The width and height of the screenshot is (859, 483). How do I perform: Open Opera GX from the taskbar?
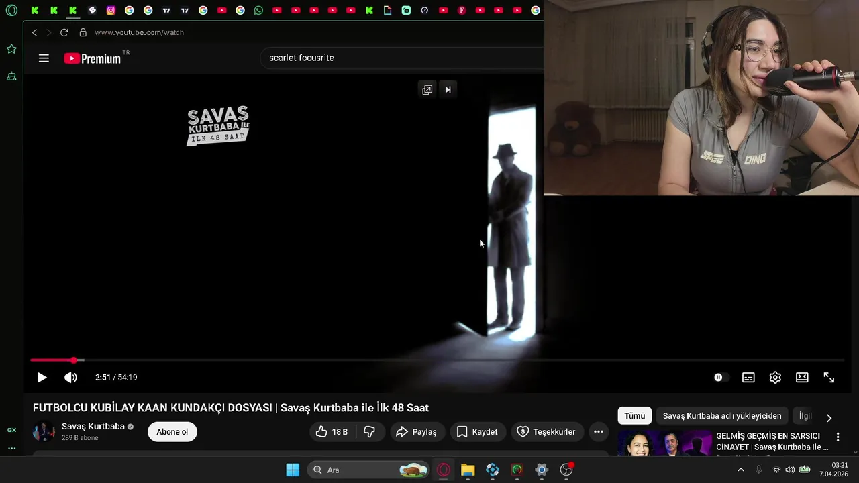tap(444, 470)
